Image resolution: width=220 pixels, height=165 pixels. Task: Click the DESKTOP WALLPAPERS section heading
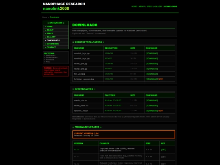click(x=88, y=42)
